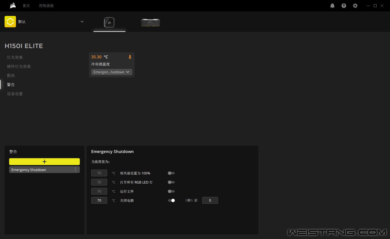
Task: Close the iCUE window
Action: 382,6
